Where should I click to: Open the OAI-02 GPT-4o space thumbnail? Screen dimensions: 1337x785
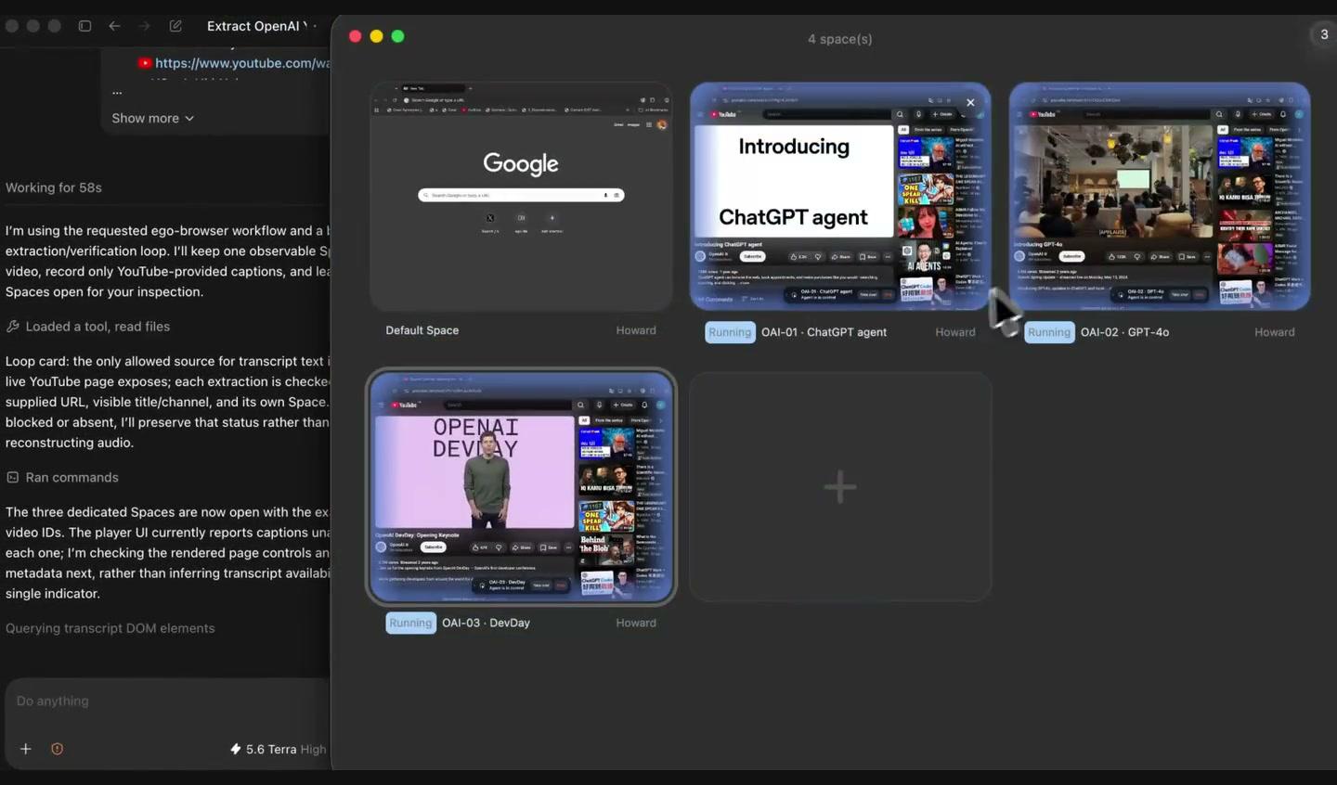(x=1160, y=197)
